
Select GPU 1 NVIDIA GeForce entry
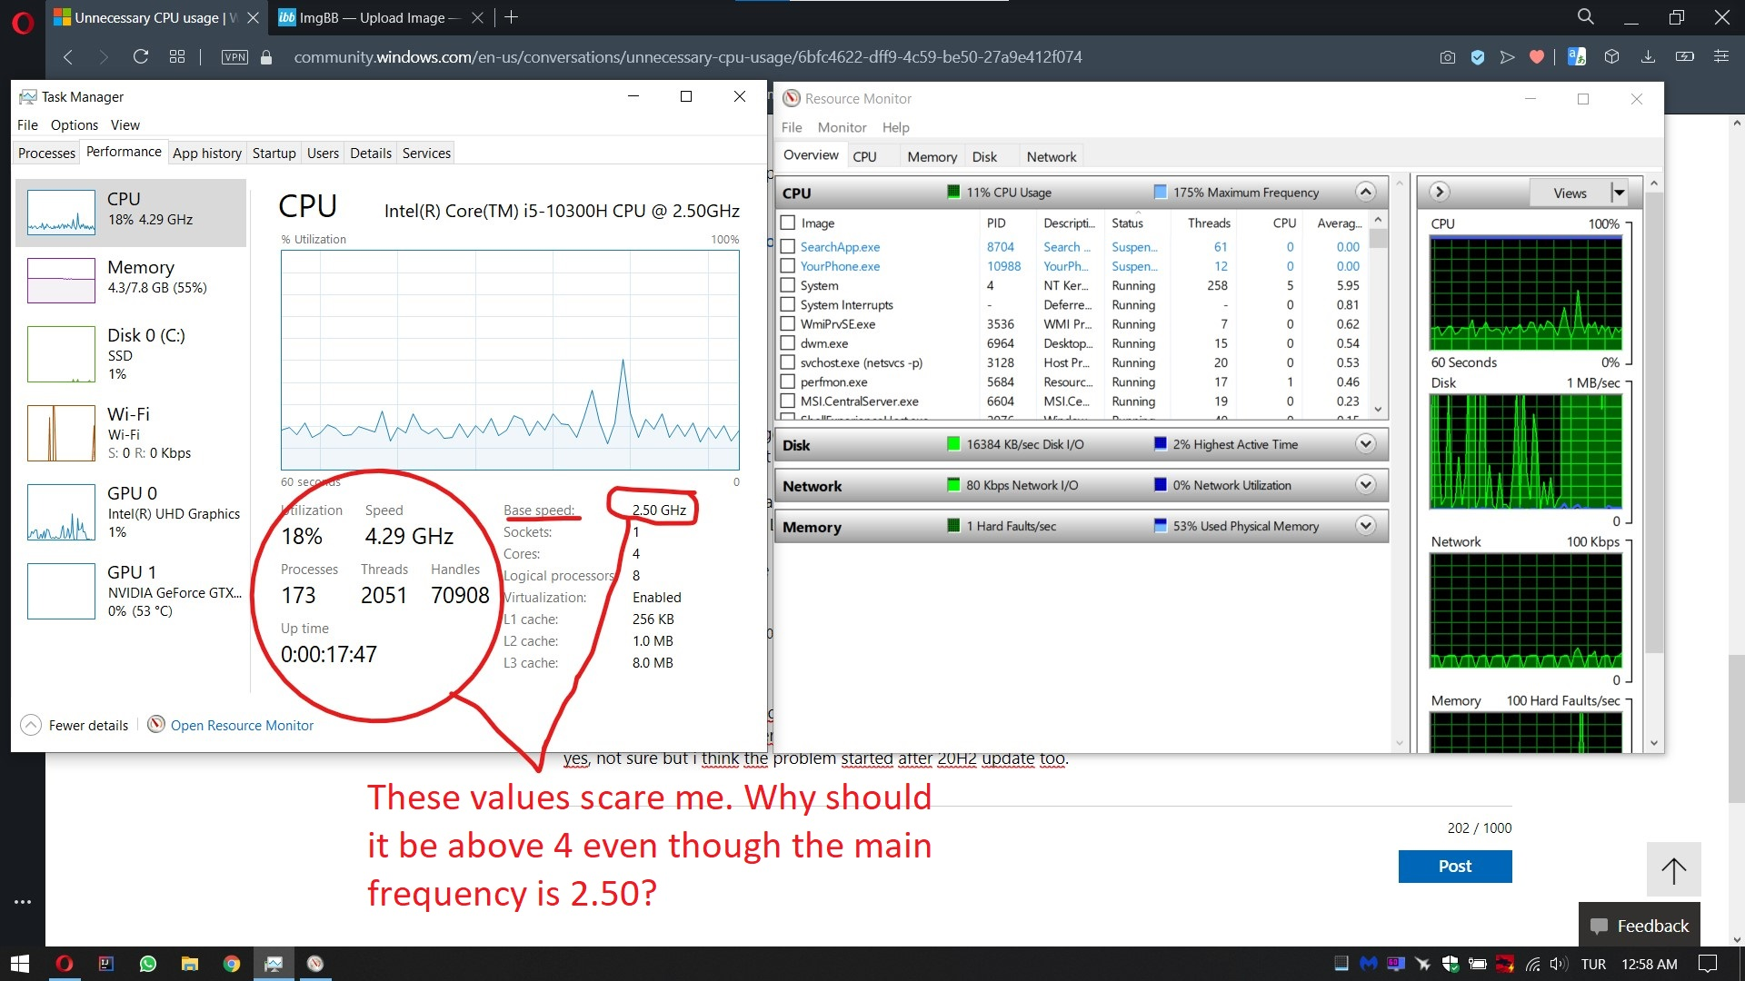131,590
